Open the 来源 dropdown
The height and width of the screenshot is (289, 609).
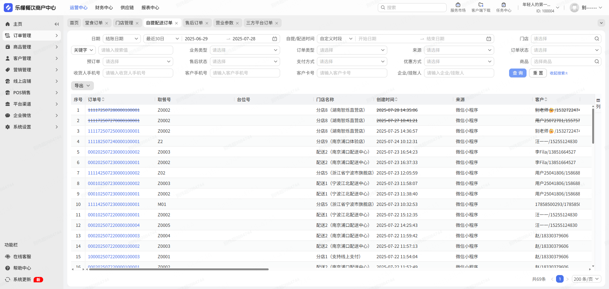(459, 50)
